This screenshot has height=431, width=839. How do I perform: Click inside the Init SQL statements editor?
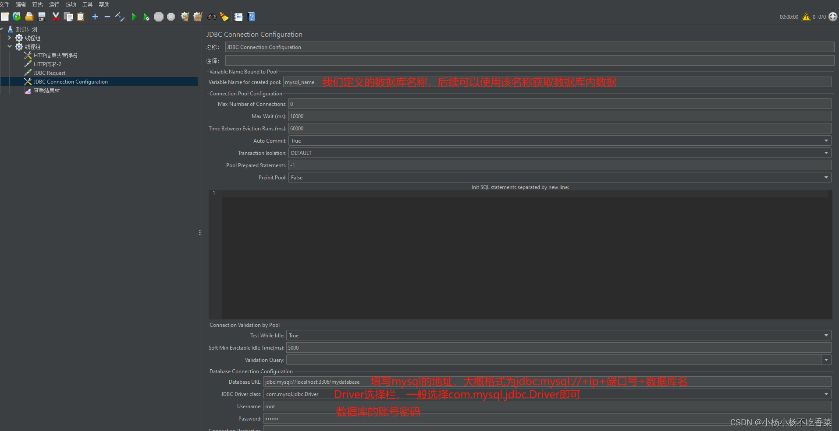[526, 255]
